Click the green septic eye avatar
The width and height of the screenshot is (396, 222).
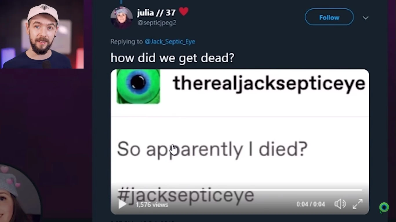(138, 86)
